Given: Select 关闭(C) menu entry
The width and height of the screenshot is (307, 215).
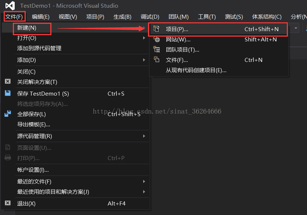Looking at the screenshot, I should click(x=75, y=71).
